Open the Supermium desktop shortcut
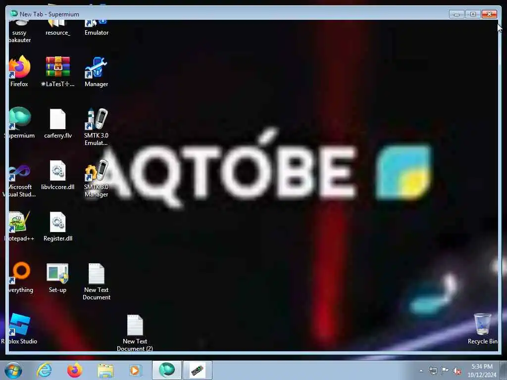 tap(20, 123)
